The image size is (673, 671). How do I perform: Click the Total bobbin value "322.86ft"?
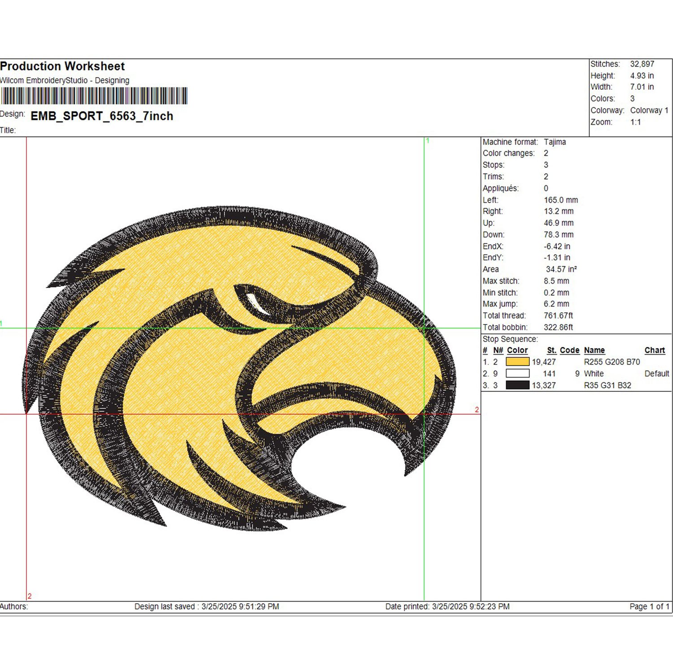point(558,327)
